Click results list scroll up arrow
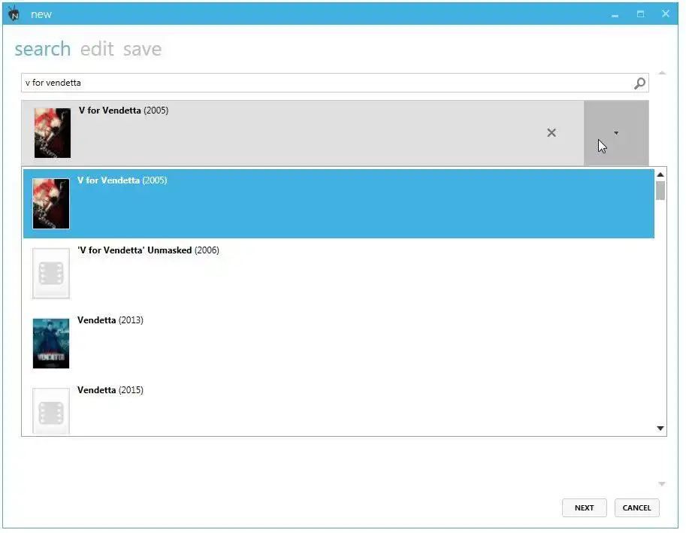The height and width of the screenshot is (533, 686). coord(660,174)
